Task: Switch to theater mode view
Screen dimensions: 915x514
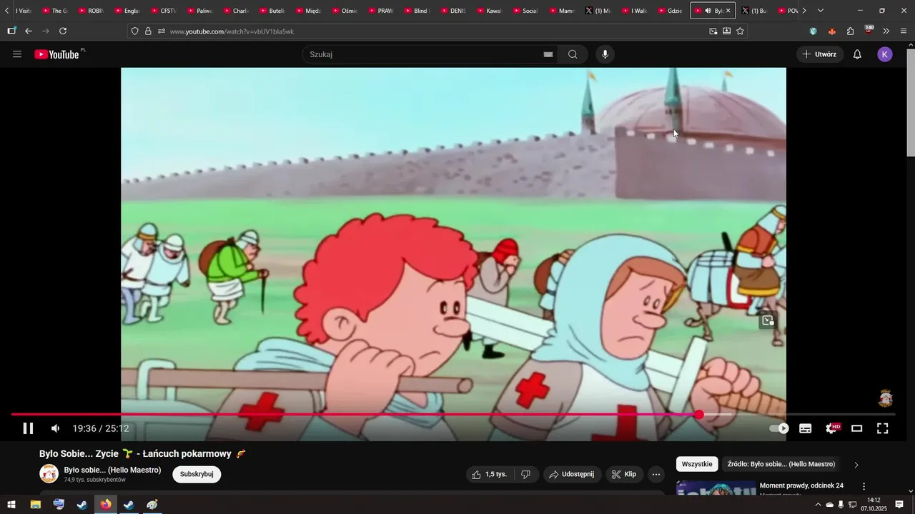Action: [856, 428]
